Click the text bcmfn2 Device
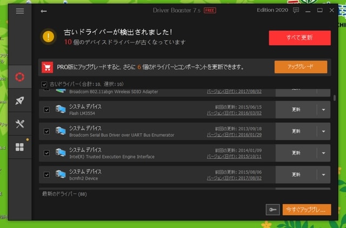The image size is (346, 228). [84, 178]
